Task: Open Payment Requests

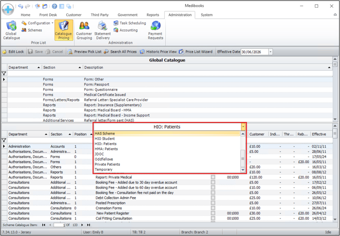Action: [156, 30]
